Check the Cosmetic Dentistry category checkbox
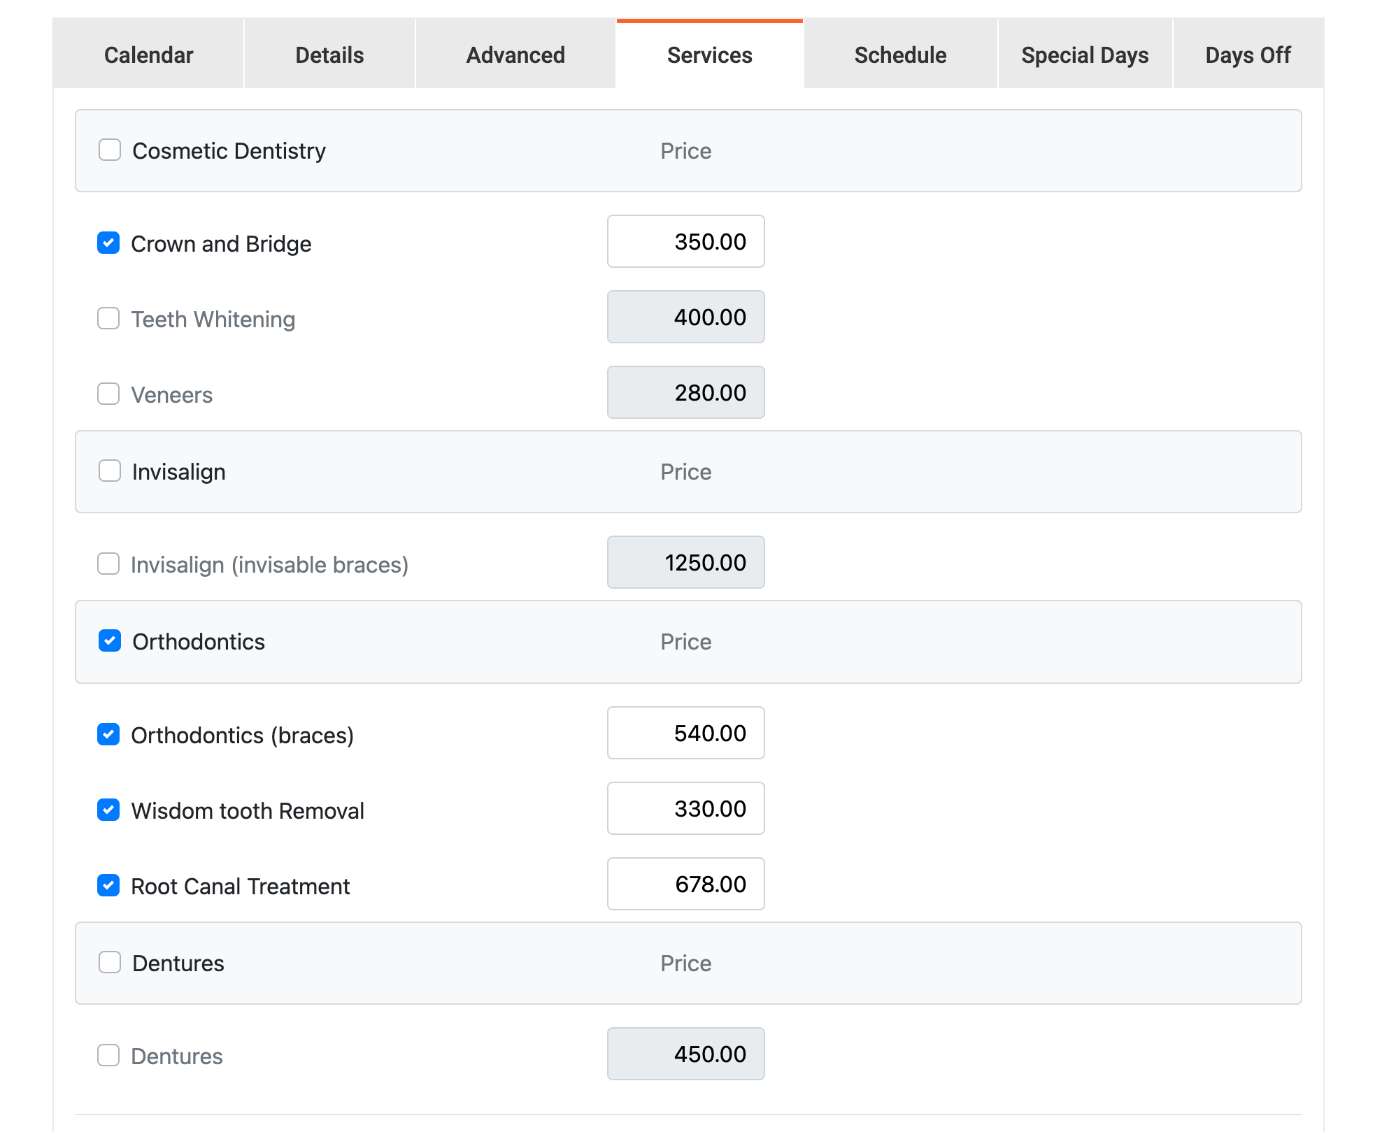Viewport: 1382px width, 1132px height. click(110, 150)
